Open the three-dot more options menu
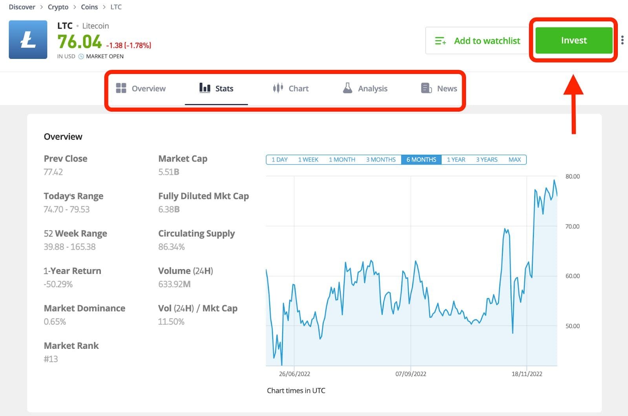 (x=623, y=40)
